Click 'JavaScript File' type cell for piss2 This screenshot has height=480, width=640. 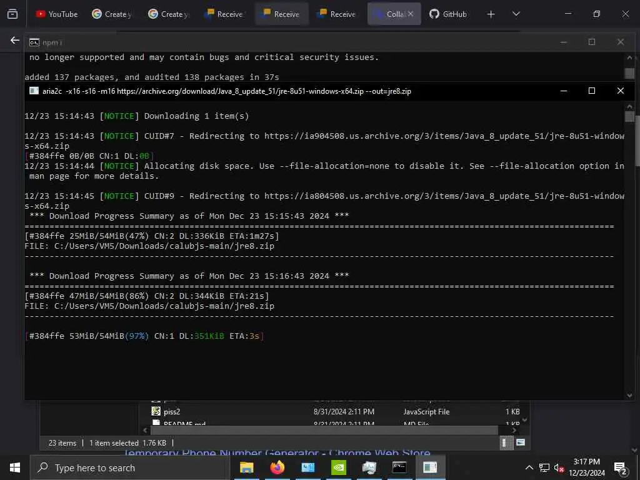(x=426, y=412)
